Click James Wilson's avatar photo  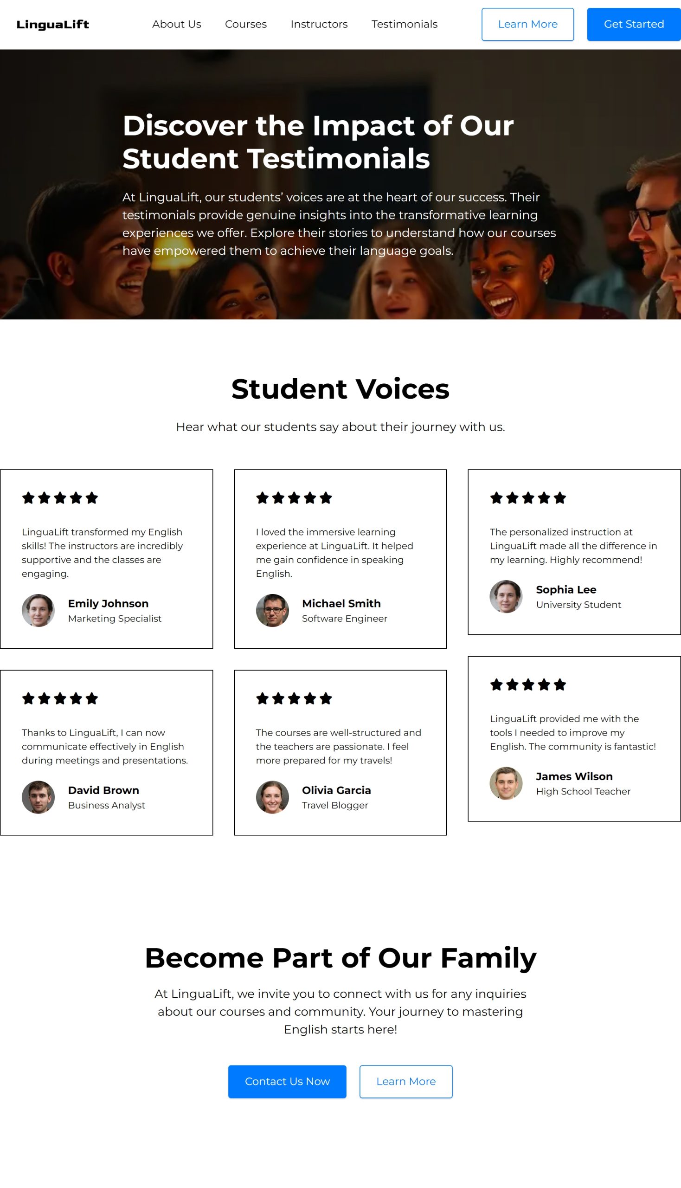tap(506, 783)
